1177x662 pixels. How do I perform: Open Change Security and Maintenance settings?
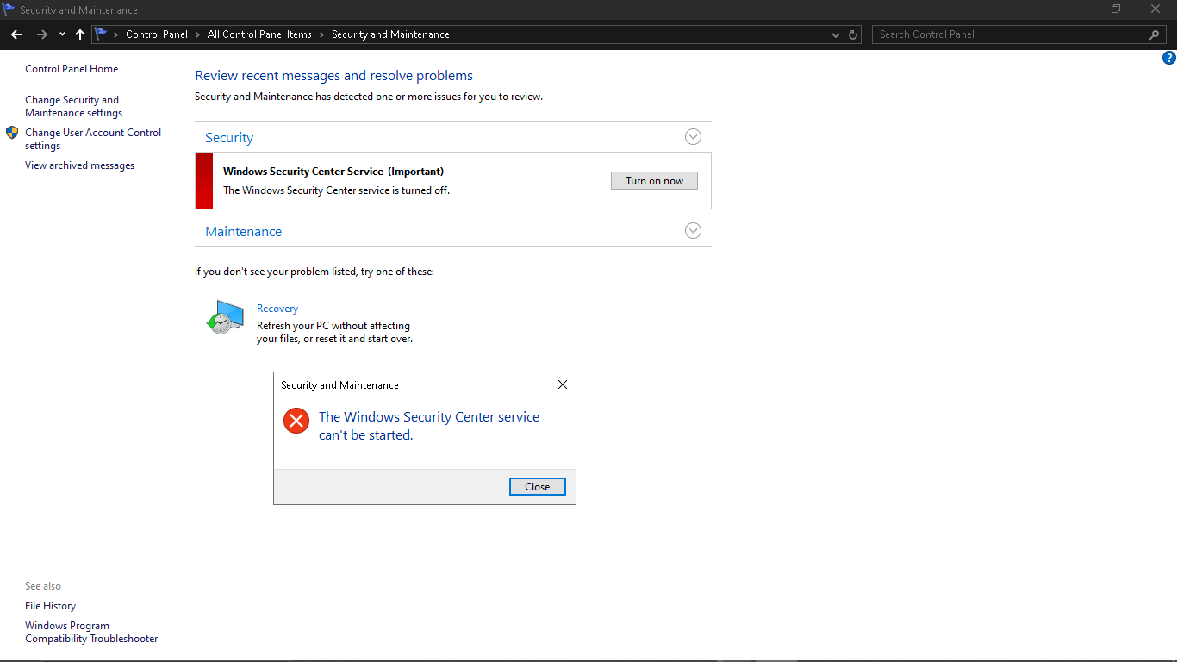point(73,106)
